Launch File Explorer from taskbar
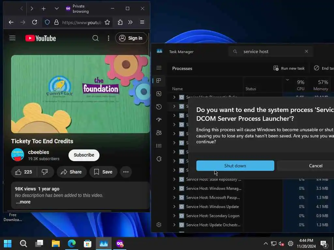The image size is (334, 250). coord(56,243)
